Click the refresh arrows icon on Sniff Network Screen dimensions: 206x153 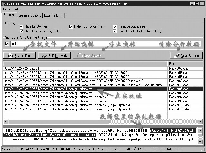[x=44, y=56]
